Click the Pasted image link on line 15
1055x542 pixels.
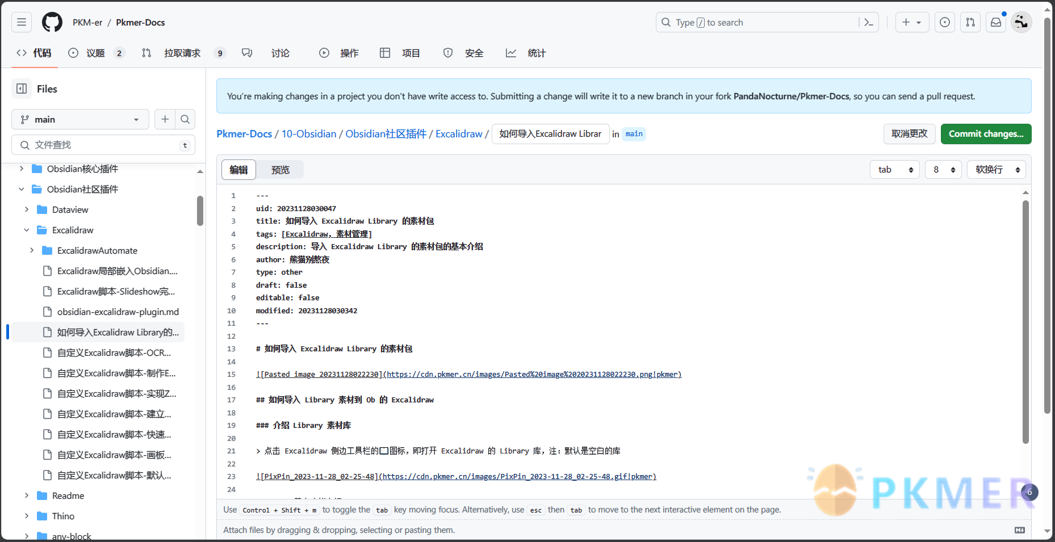point(468,375)
